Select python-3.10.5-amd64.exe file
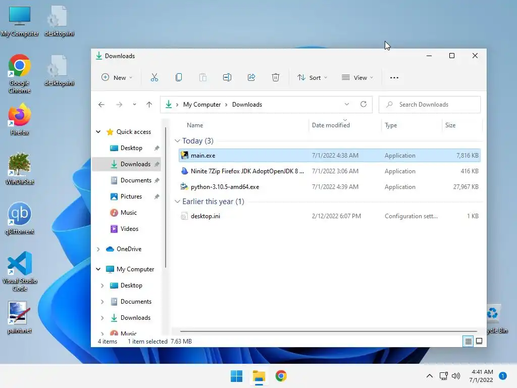 (x=329, y=187)
